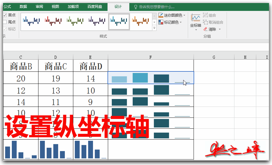
Task: Open the 标记颜色 dropdown arrow
Action: 181,22
